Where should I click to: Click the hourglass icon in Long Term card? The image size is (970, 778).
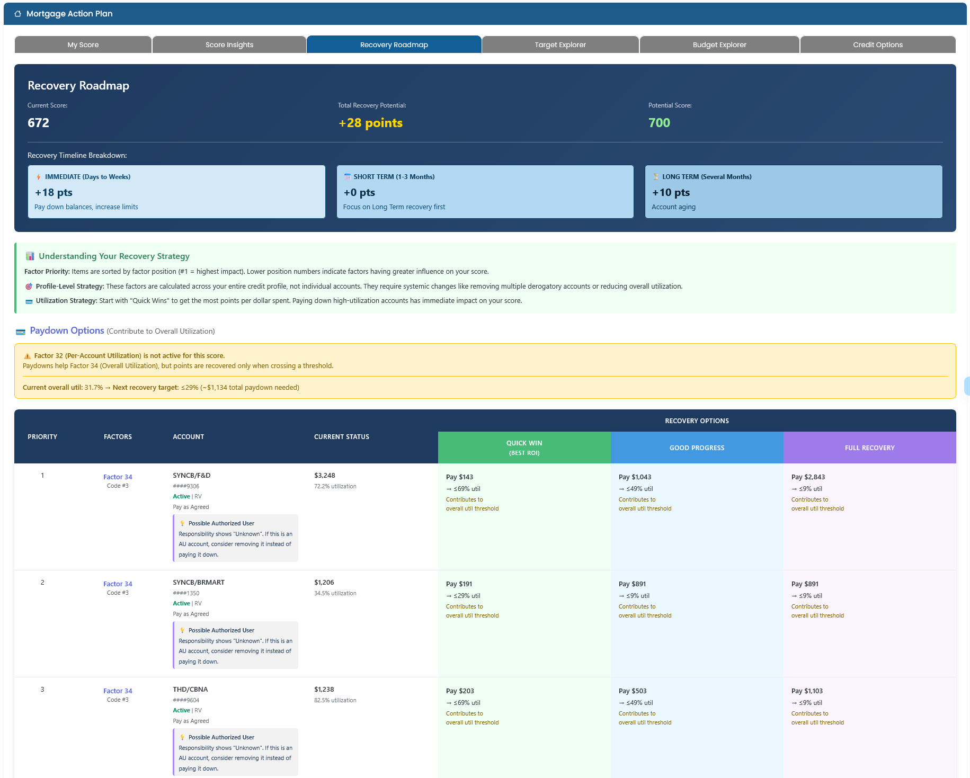coord(656,177)
